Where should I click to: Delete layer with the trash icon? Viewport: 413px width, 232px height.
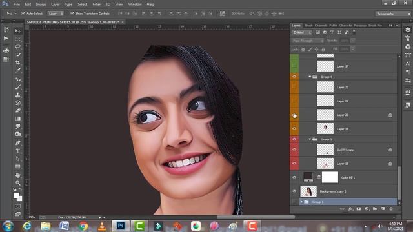391,209
